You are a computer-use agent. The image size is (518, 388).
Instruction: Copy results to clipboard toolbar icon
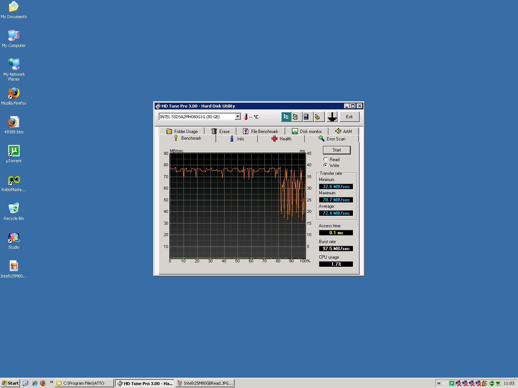[x=286, y=117]
